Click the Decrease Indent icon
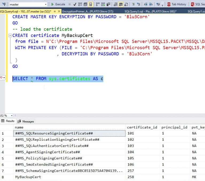Viewport: 205px width, 181px height. pos(145,4)
